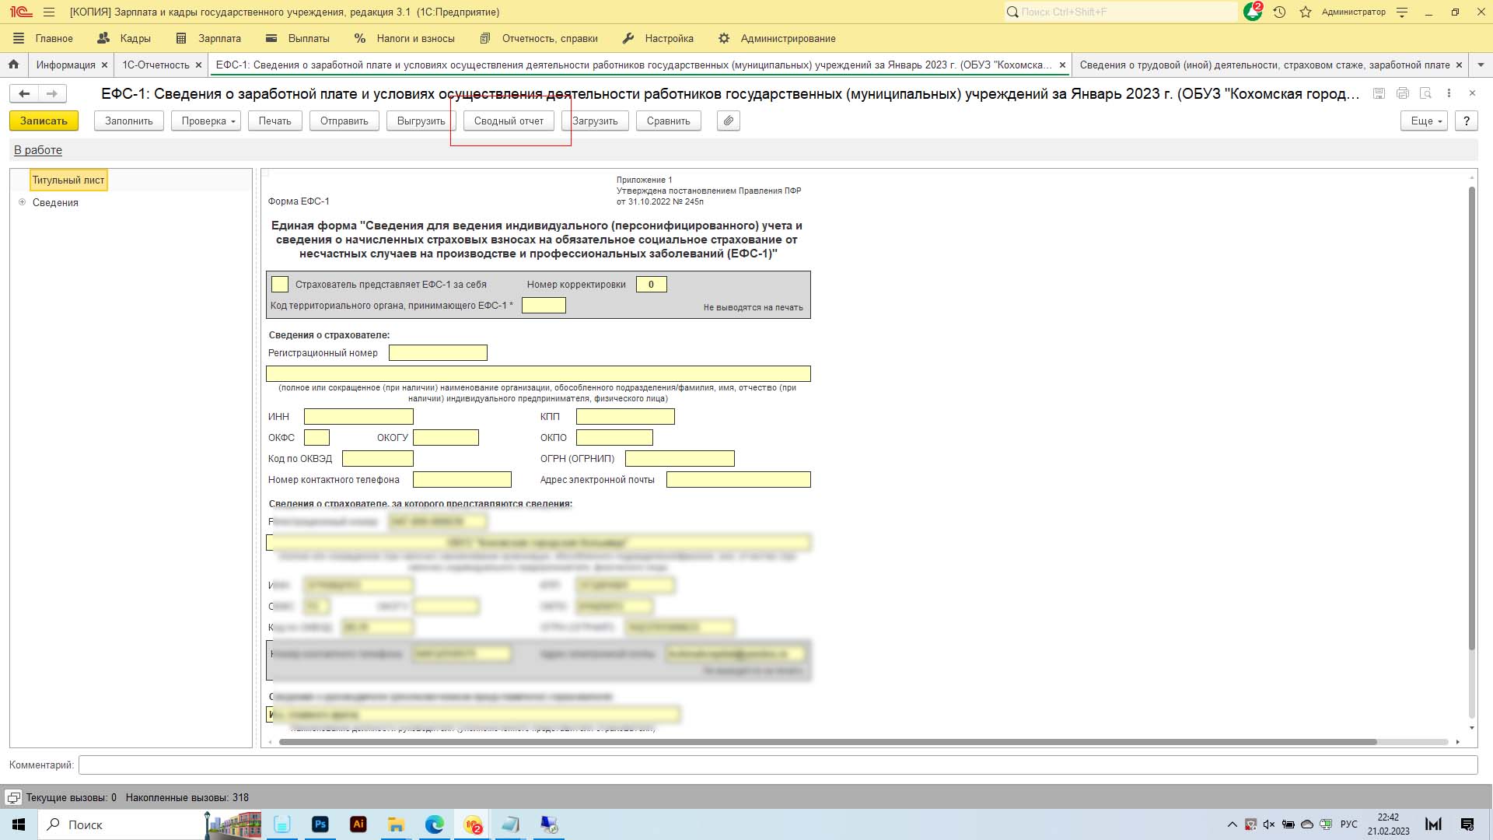The image size is (1493, 840).
Task: Save the form using floppy disk icon
Action: coord(1379,93)
